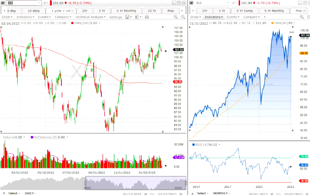
Task: Click the chart icon beside left XLI symbol box
Action: pos(3,3)
